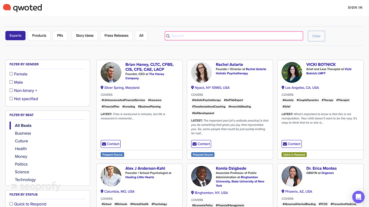369x207 pixels.
Task: Show the All tab
Action: click(141, 35)
